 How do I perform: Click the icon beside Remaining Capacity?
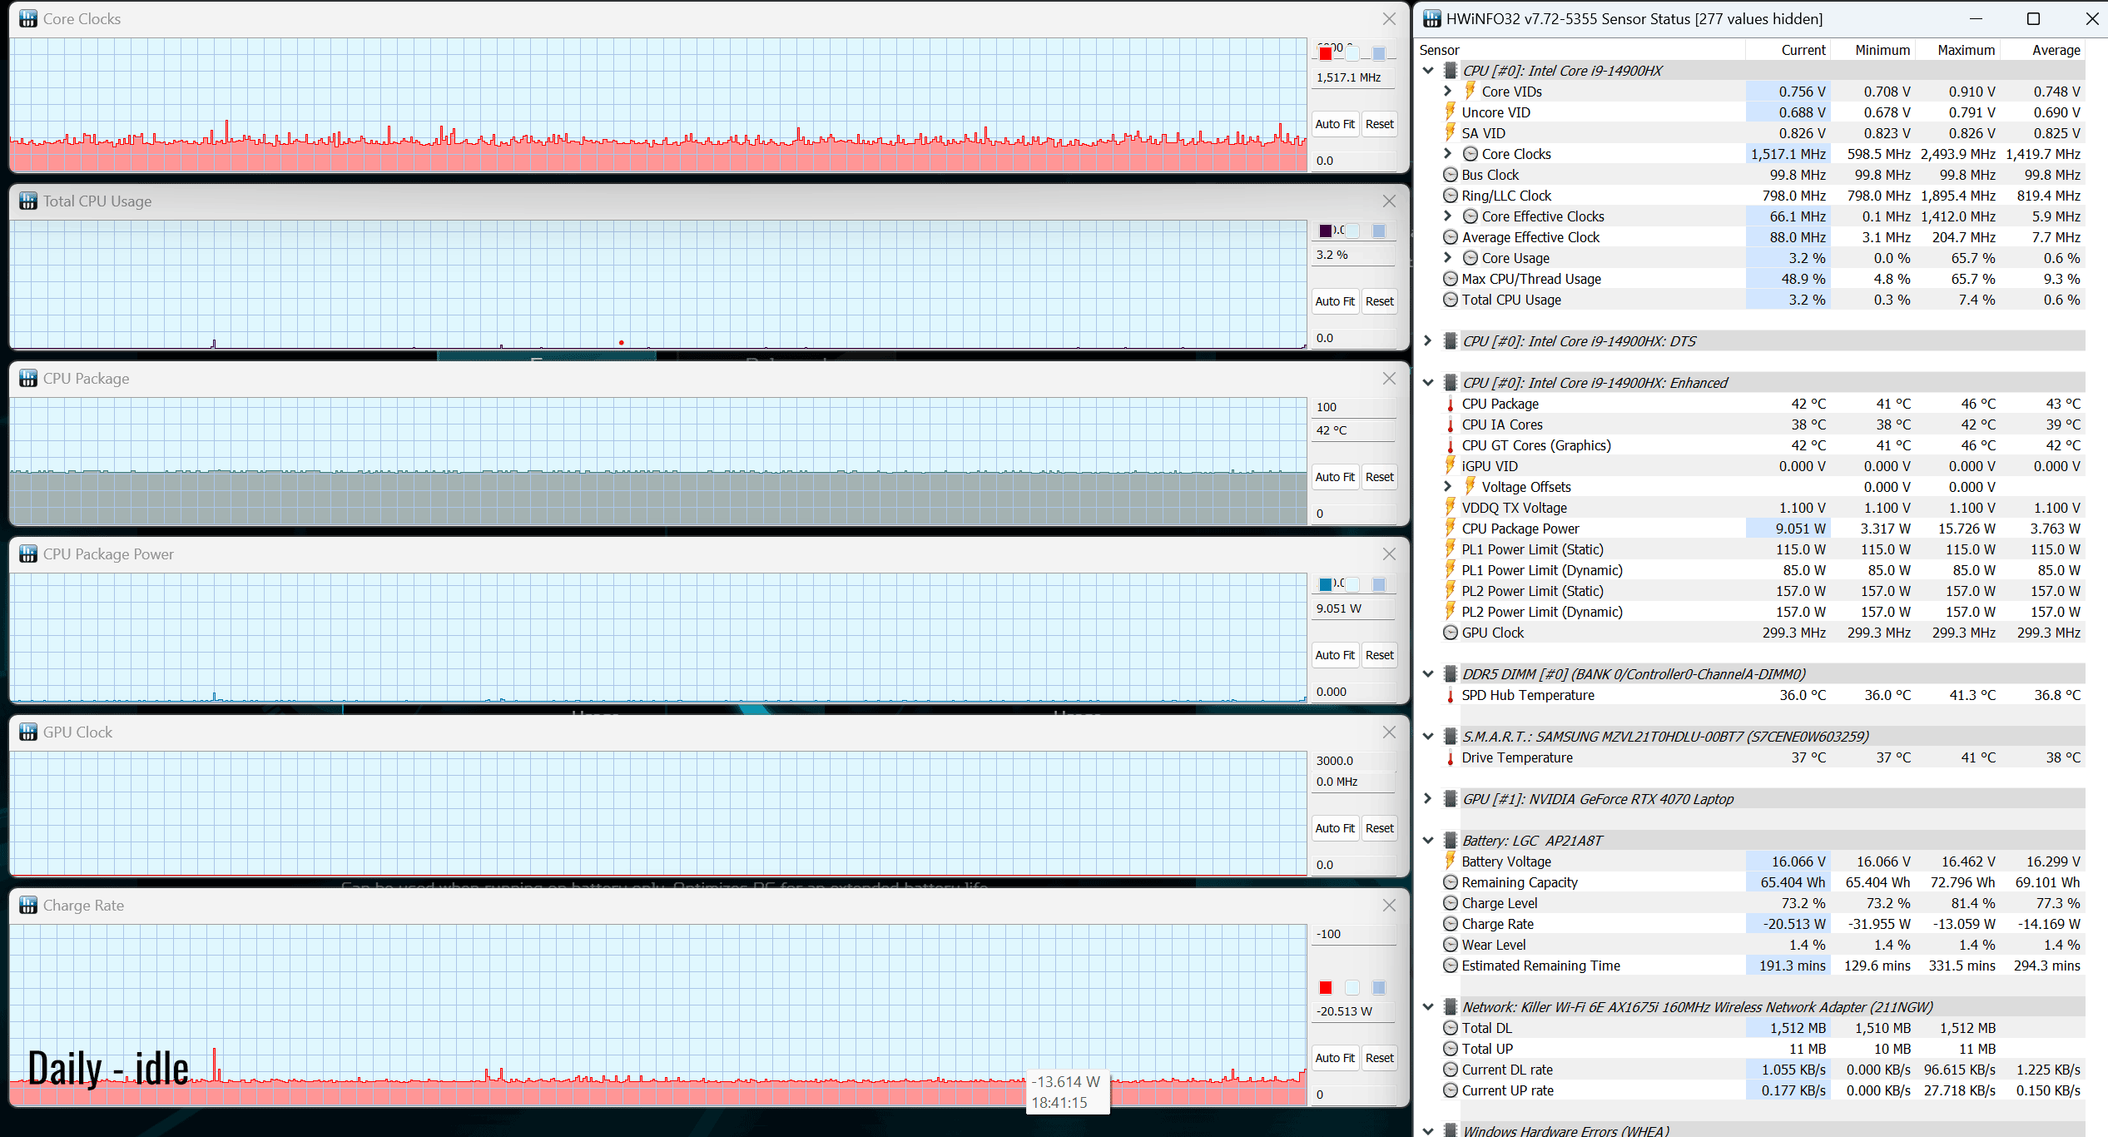point(1451,882)
